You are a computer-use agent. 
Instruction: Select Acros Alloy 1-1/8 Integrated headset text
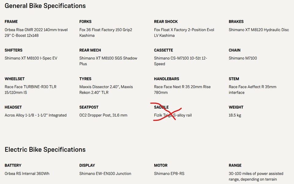(x=36, y=115)
